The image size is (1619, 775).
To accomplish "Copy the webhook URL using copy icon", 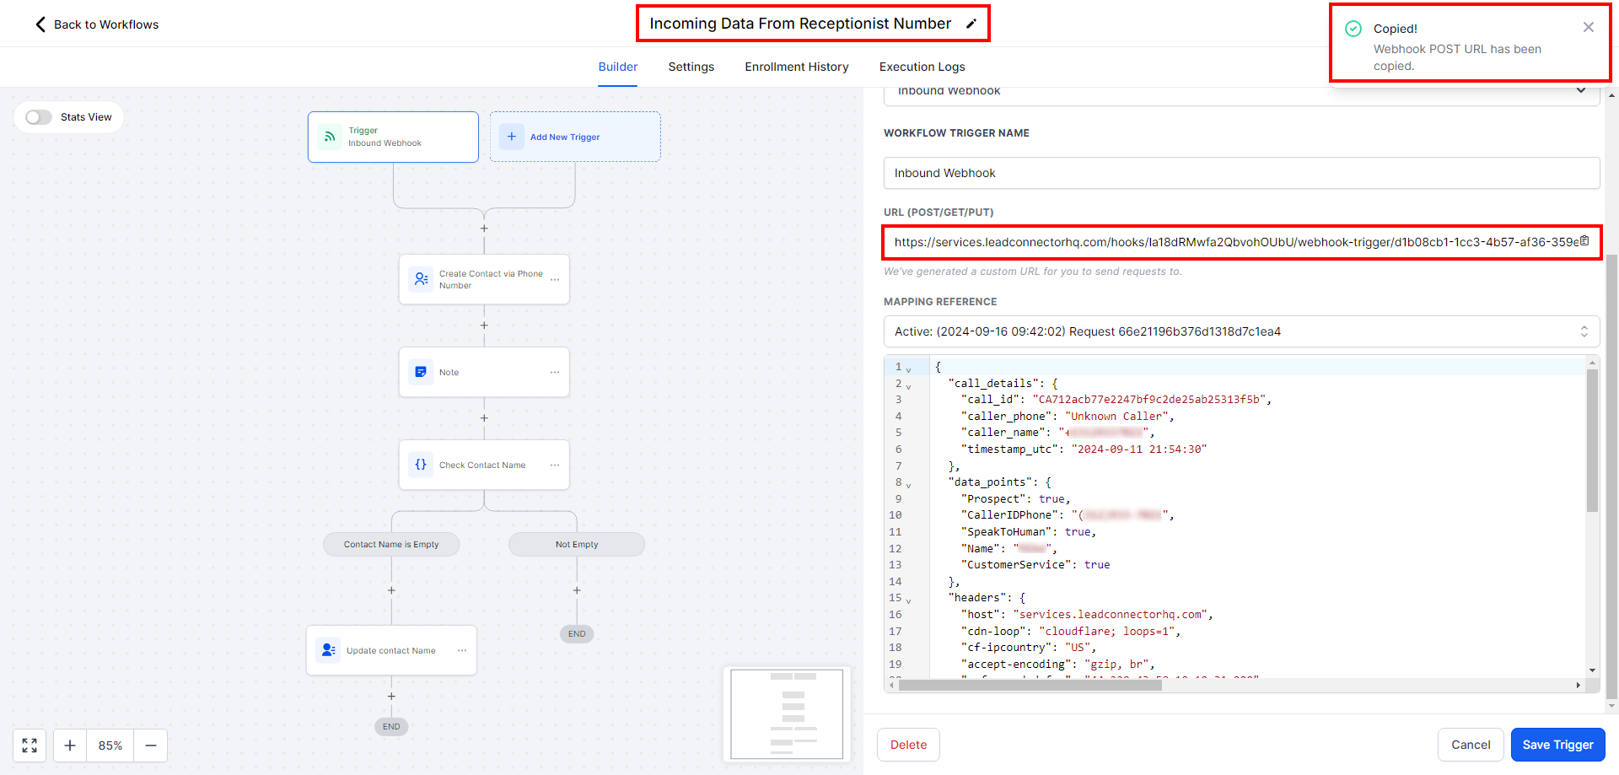I will (1584, 241).
